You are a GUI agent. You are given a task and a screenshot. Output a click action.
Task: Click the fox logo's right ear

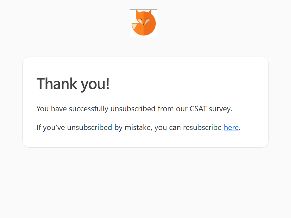click(150, 12)
